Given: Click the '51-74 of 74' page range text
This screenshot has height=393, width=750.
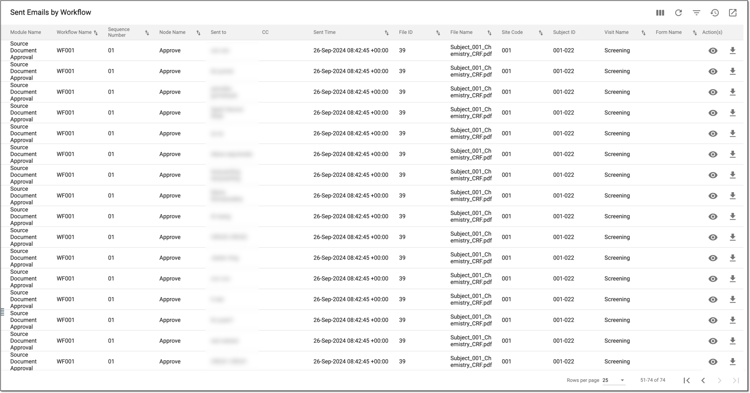Looking at the screenshot, I should (x=653, y=380).
